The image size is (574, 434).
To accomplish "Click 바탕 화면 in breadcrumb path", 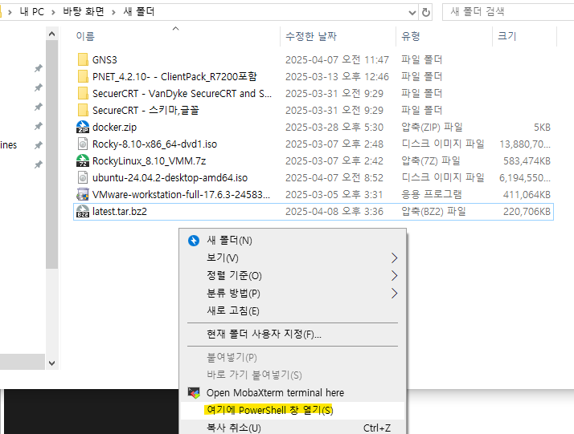I will pos(84,12).
